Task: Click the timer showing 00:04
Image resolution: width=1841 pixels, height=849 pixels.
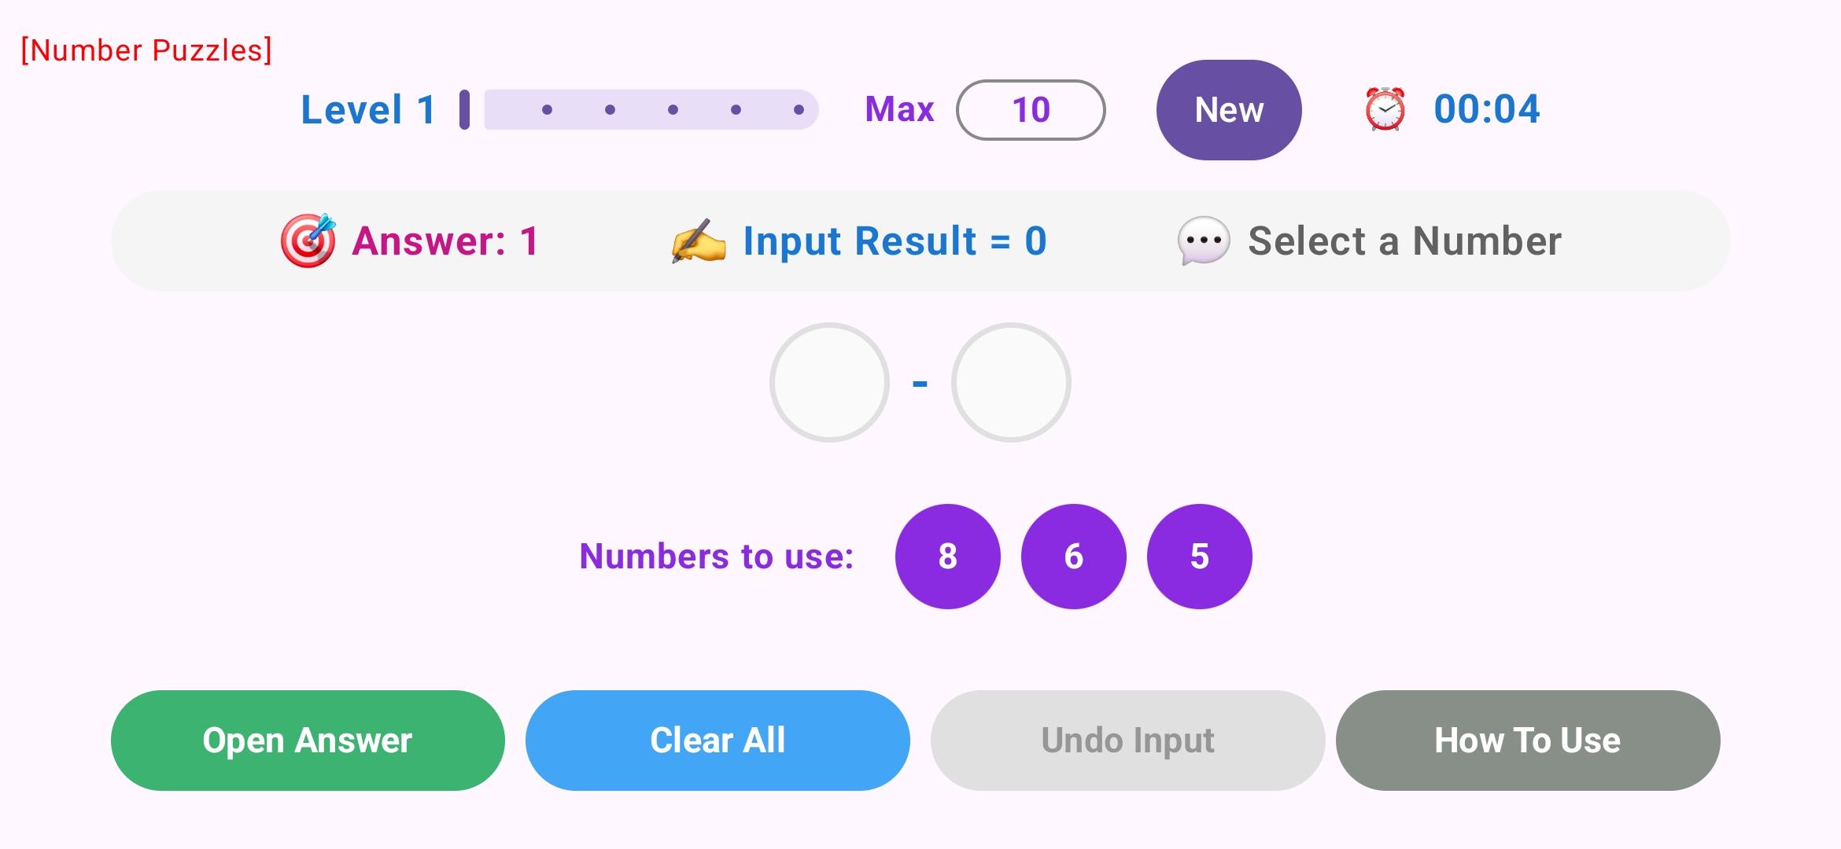Action: 1486,109
